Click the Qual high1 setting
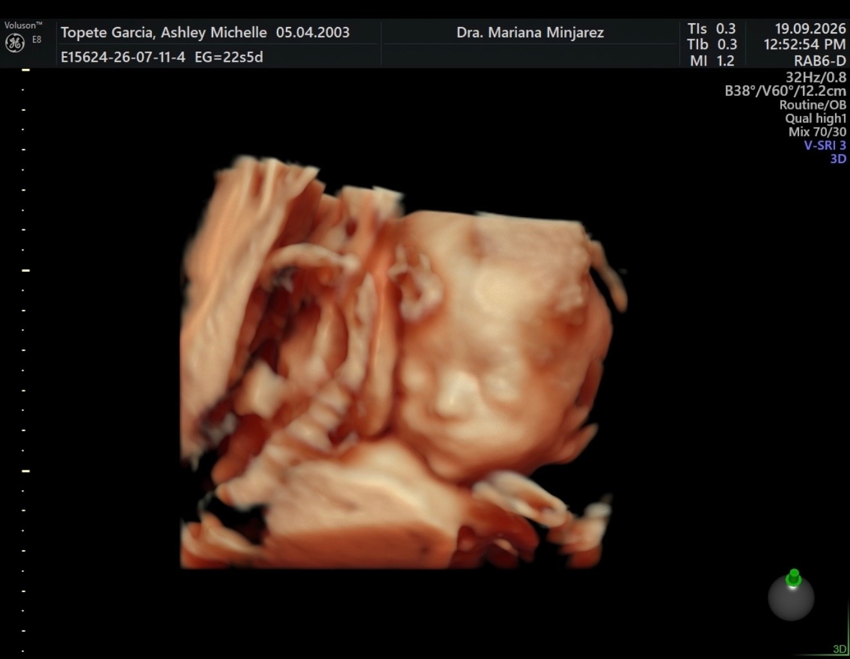Viewport: 850px width, 659px height. (815, 118)
